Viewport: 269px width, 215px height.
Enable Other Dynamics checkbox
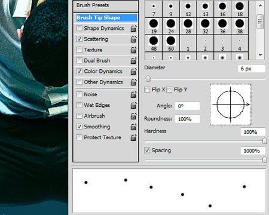(80, 82)
